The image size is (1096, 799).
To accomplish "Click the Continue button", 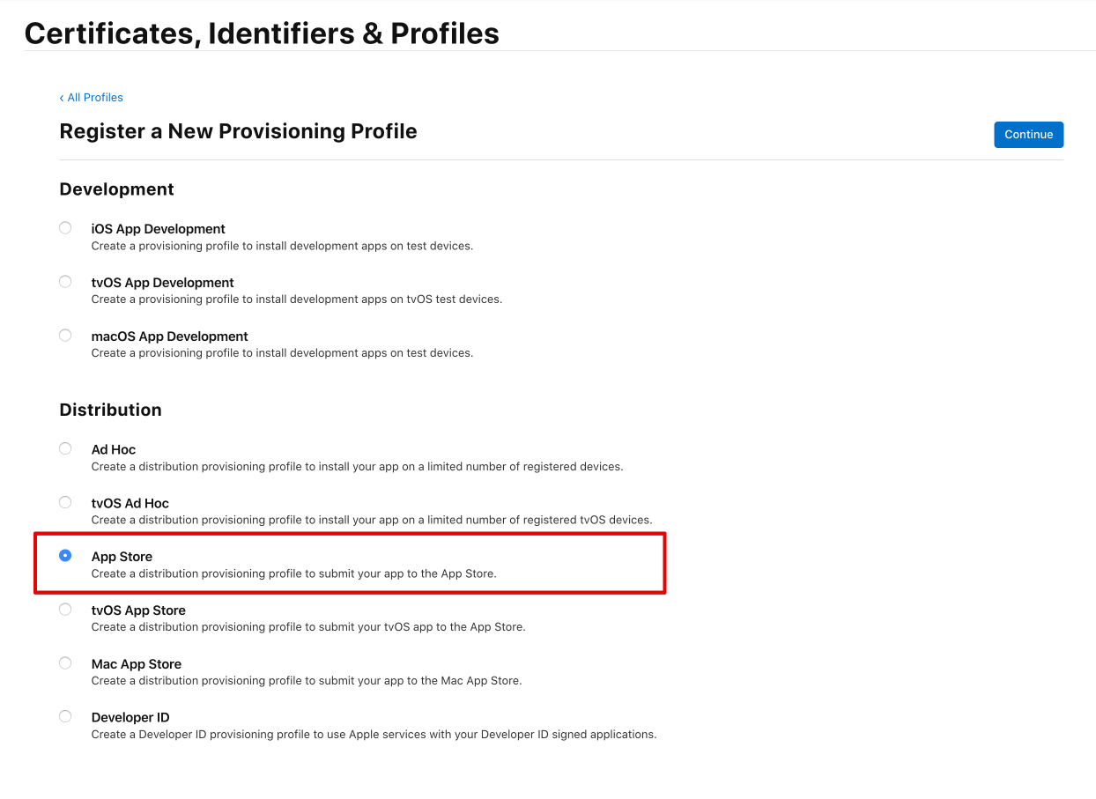I will [x=1028, y=134].
